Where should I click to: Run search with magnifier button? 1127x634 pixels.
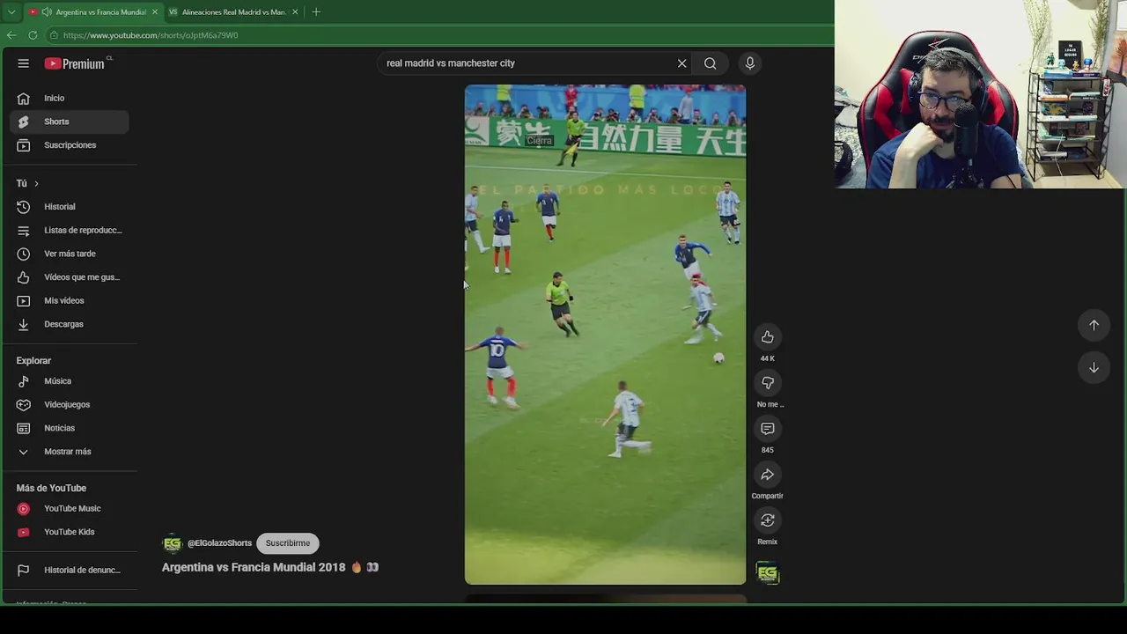pos(710,63)
